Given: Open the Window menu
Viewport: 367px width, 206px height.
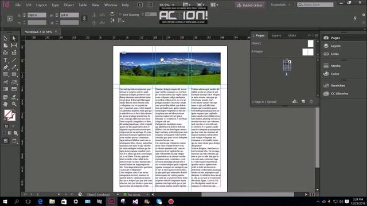Looking at the screenshot, I should tap(111, 5).
